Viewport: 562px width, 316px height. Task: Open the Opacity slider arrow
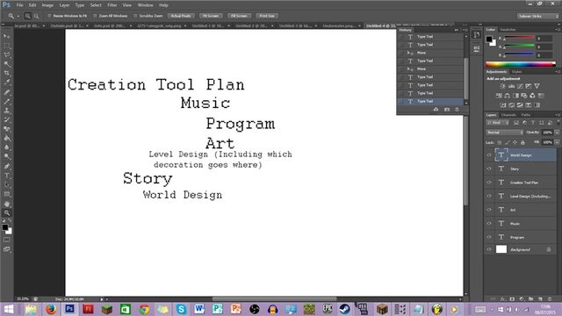(x=557, y=133)
